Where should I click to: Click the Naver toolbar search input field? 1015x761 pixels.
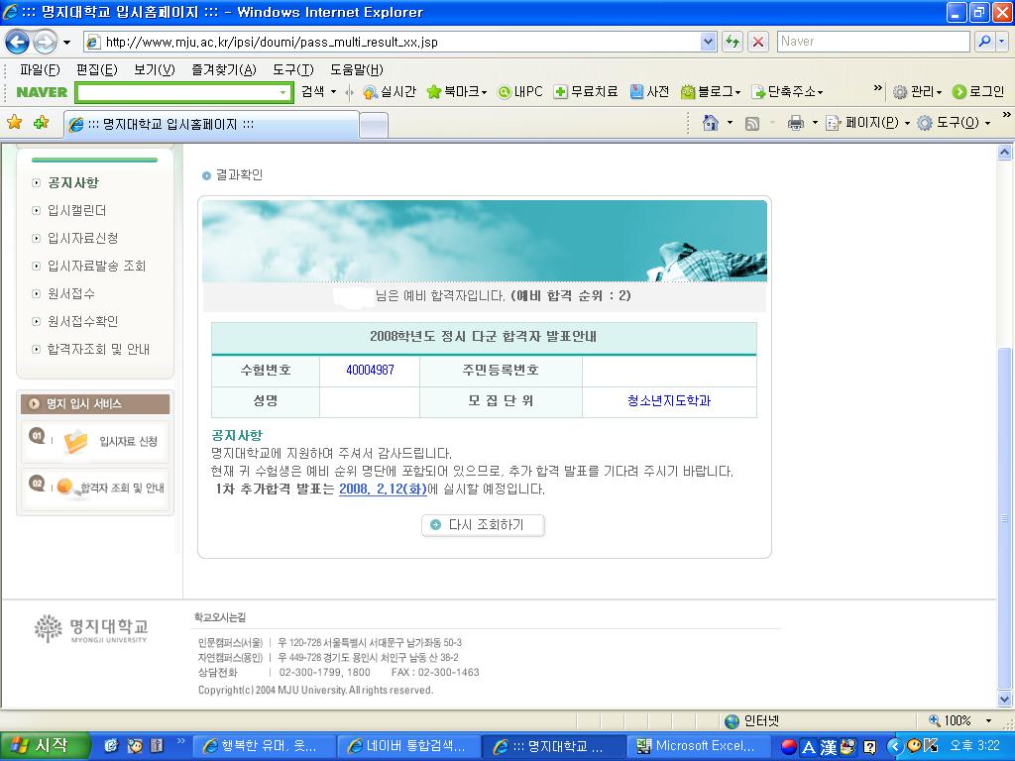coord(176,92)
